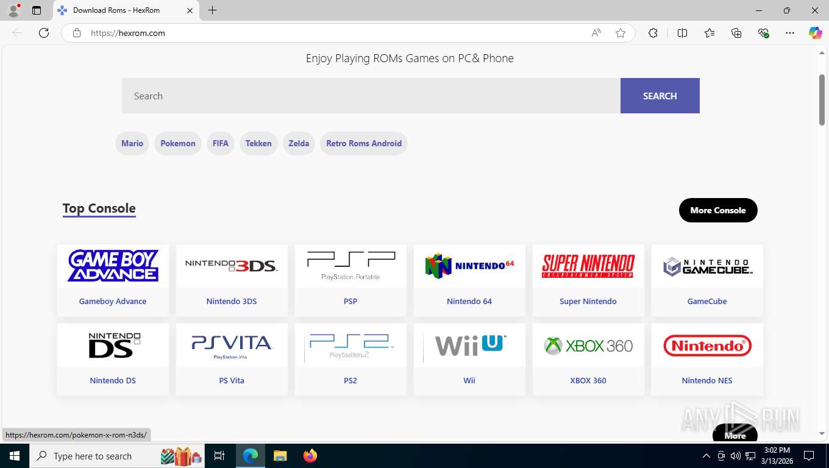Open the PS2 text link
829x468 pixels.
[x=350, y=380]
